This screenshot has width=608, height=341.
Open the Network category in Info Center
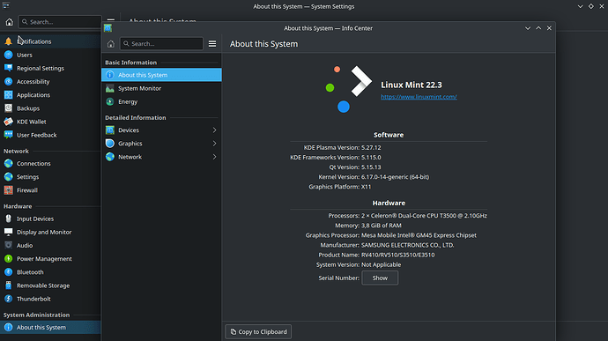pos(161,157)
